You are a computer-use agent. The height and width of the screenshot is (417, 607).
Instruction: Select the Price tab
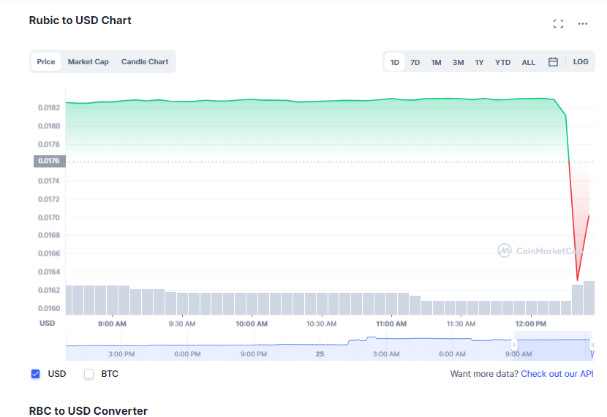[x=46, y=62]
